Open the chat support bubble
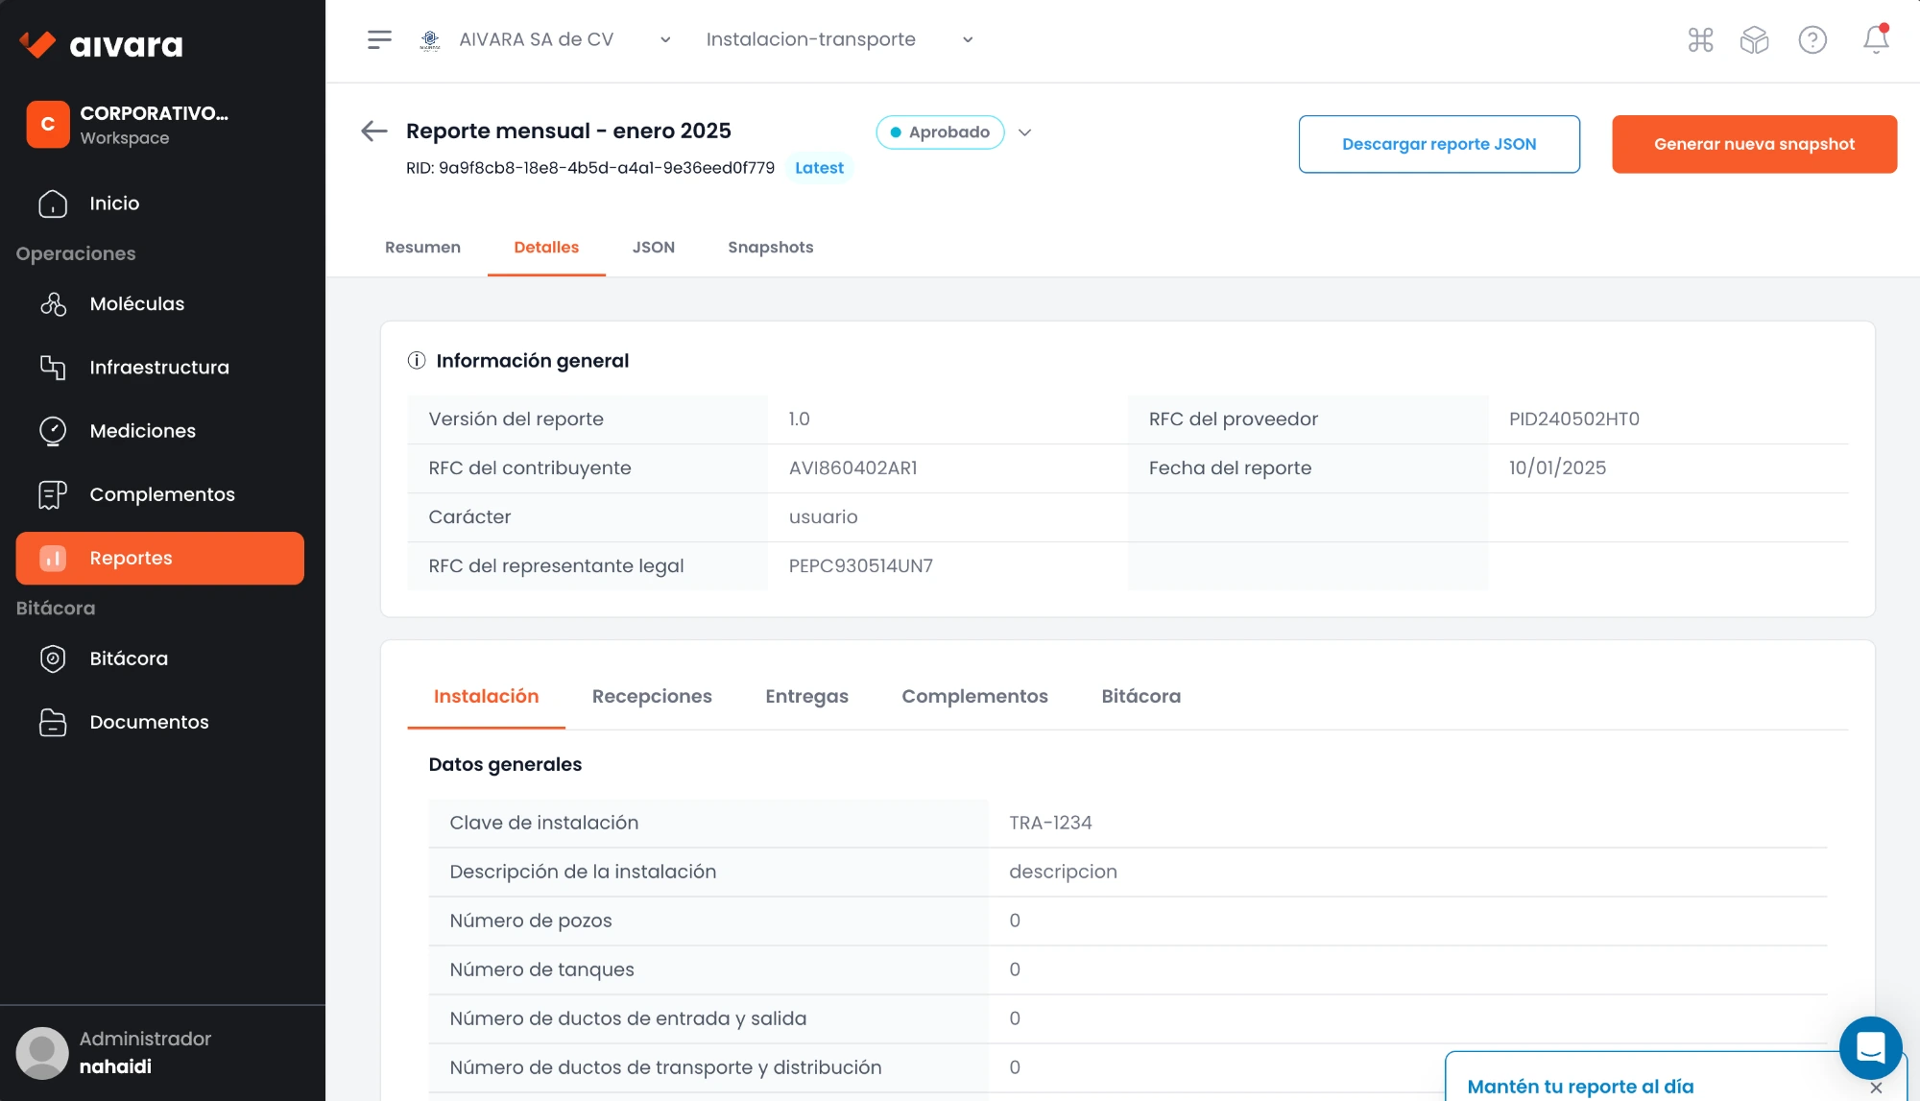This screenshot has width=1920, height=1101. (x=1870, y=1047)
